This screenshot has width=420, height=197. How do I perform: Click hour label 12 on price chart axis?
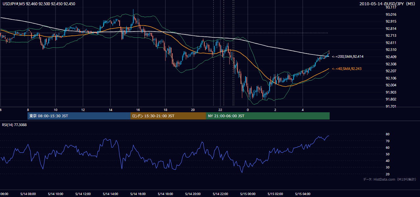tap(83, 110)
